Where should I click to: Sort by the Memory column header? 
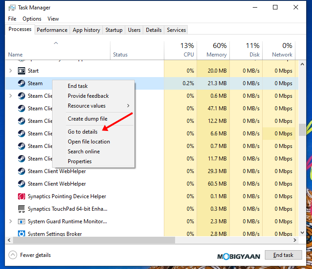pos(213,50)
